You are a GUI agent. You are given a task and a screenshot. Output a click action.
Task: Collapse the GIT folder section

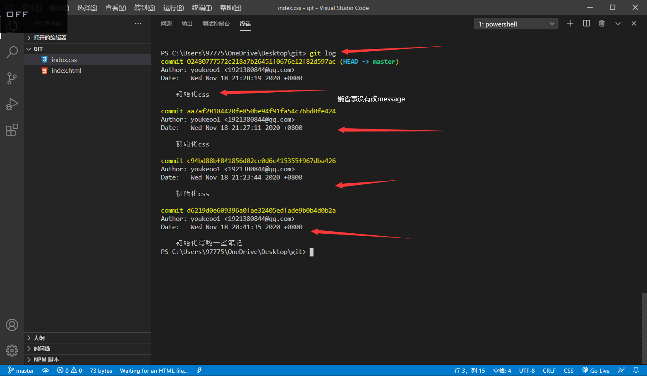click(x=87, y=49)
